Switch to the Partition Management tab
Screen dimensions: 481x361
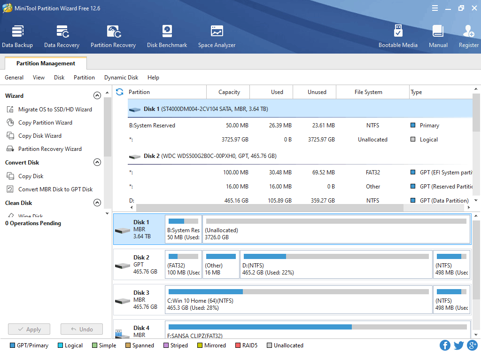coord(46,63)
